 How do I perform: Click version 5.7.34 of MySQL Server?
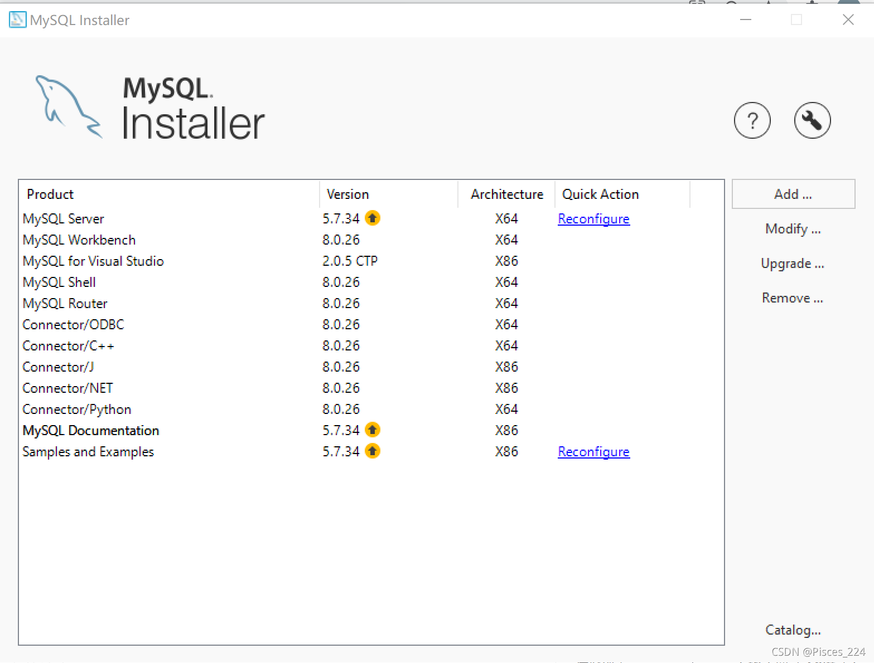(341, 219)
